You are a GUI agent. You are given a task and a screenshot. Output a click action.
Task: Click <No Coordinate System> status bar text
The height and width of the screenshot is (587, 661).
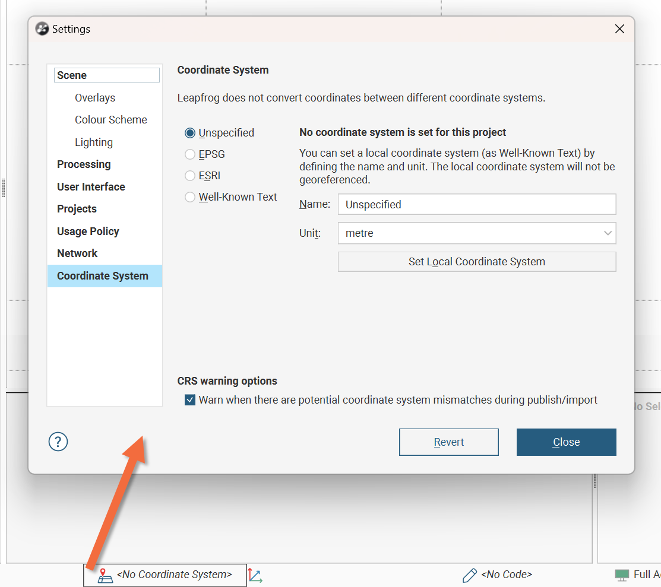tap(175, 575)
